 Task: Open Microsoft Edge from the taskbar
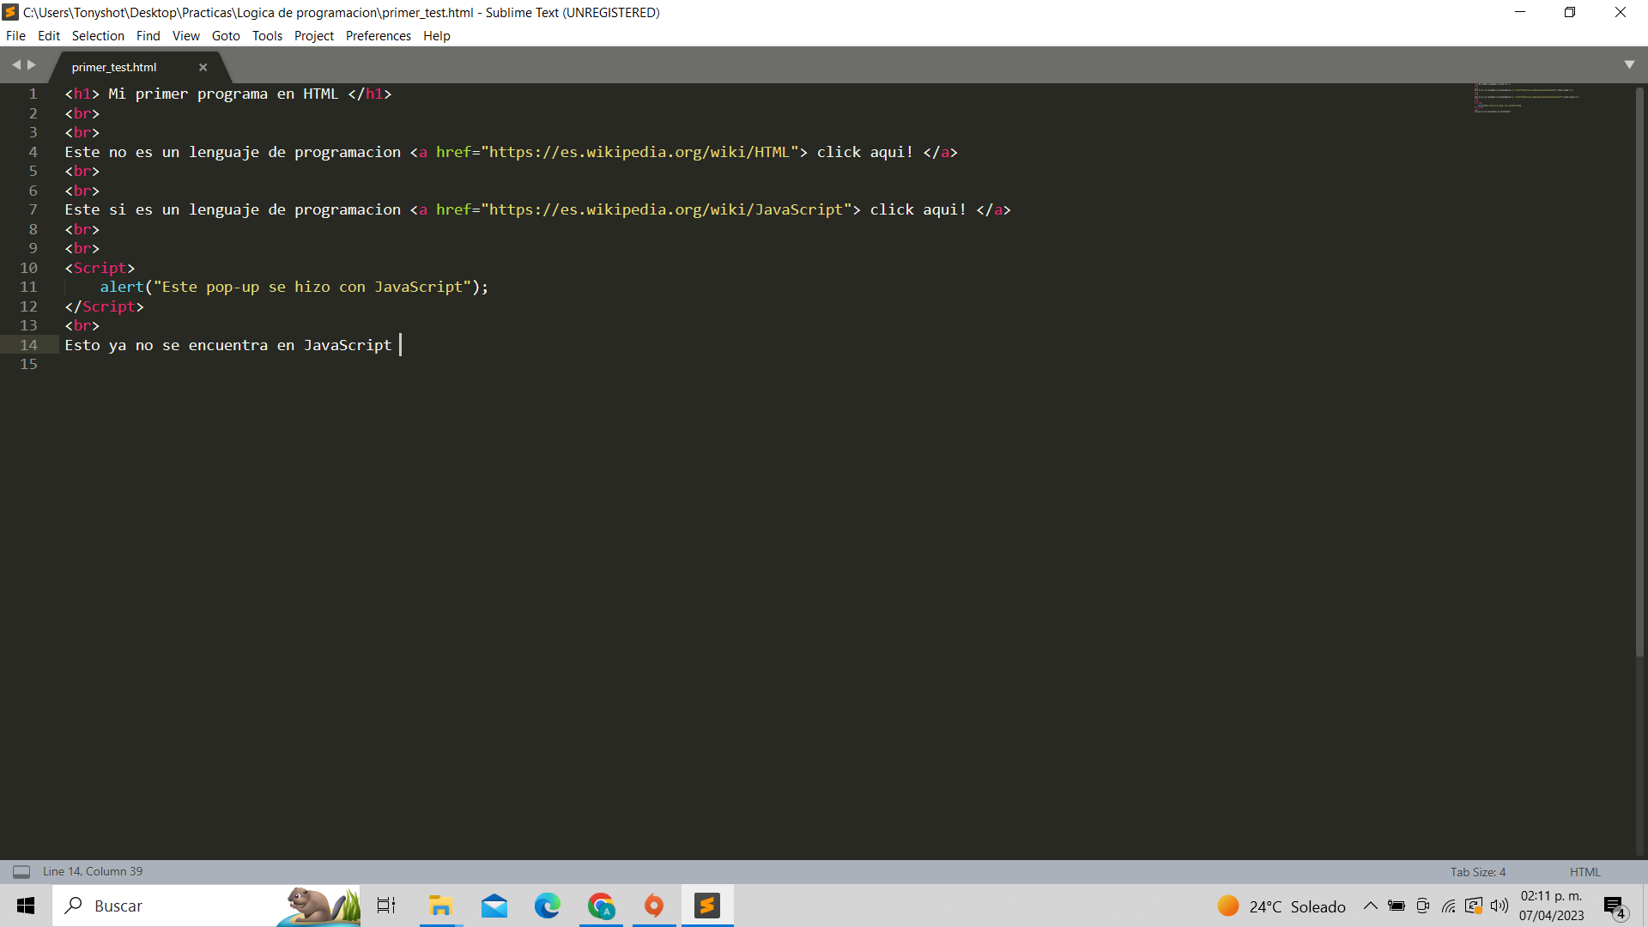click(x=548, y=906)
